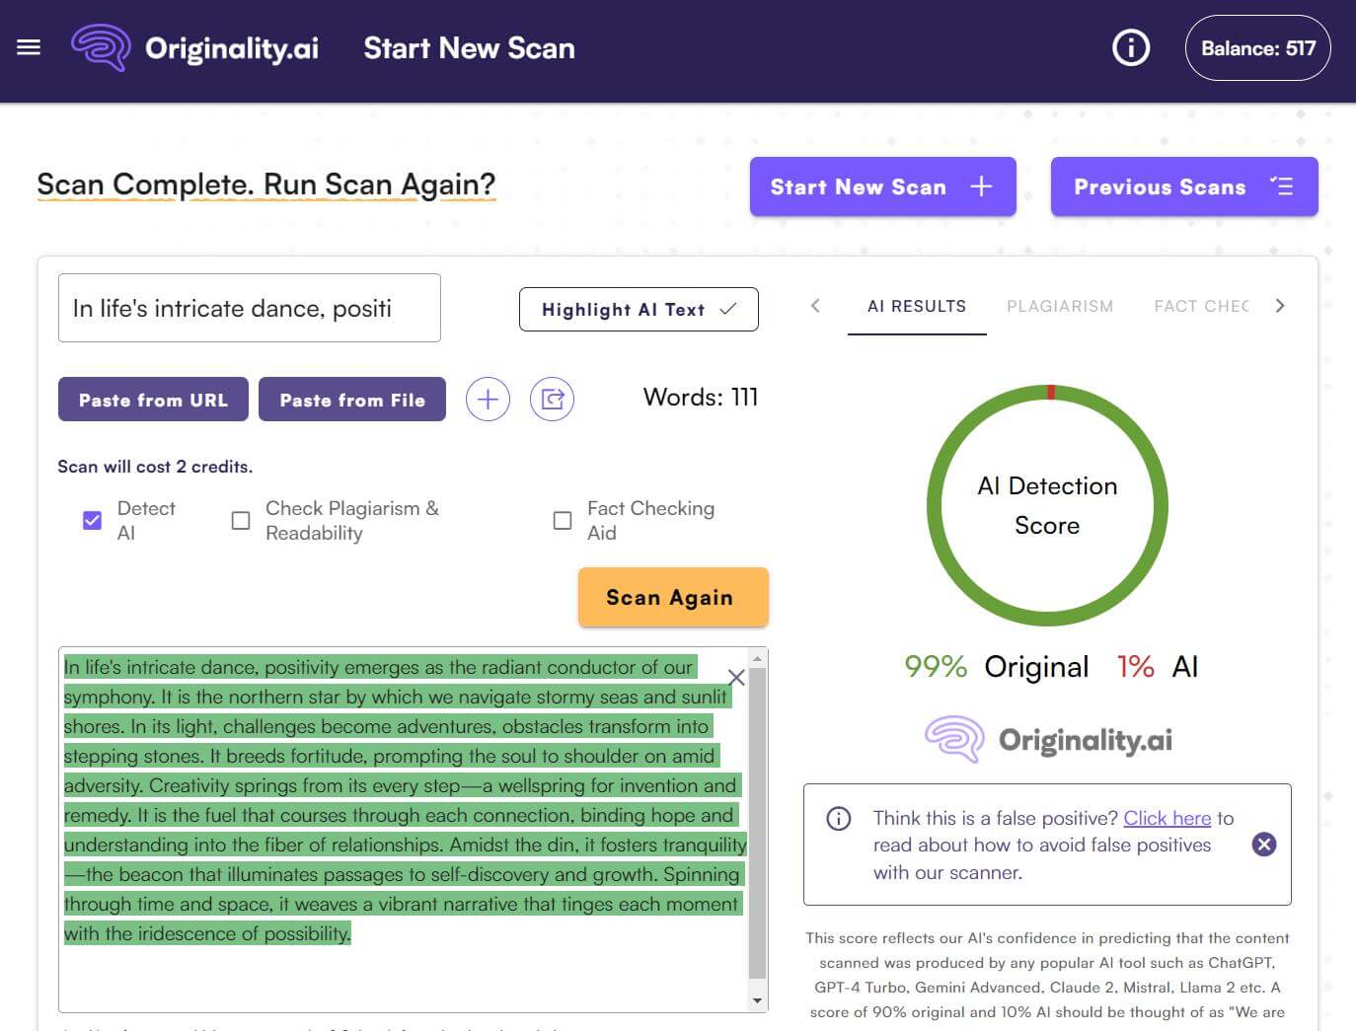The height and width of the screenshot is (1031, 1356).
Task: Click the list icon inside Previous Scans button
Action: (x=1281, y=185)
